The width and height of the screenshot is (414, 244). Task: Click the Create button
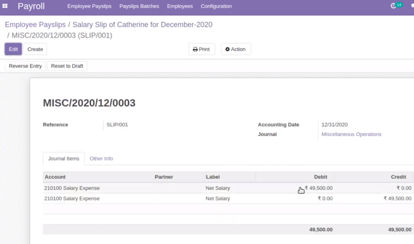click(x=35, y=49)
